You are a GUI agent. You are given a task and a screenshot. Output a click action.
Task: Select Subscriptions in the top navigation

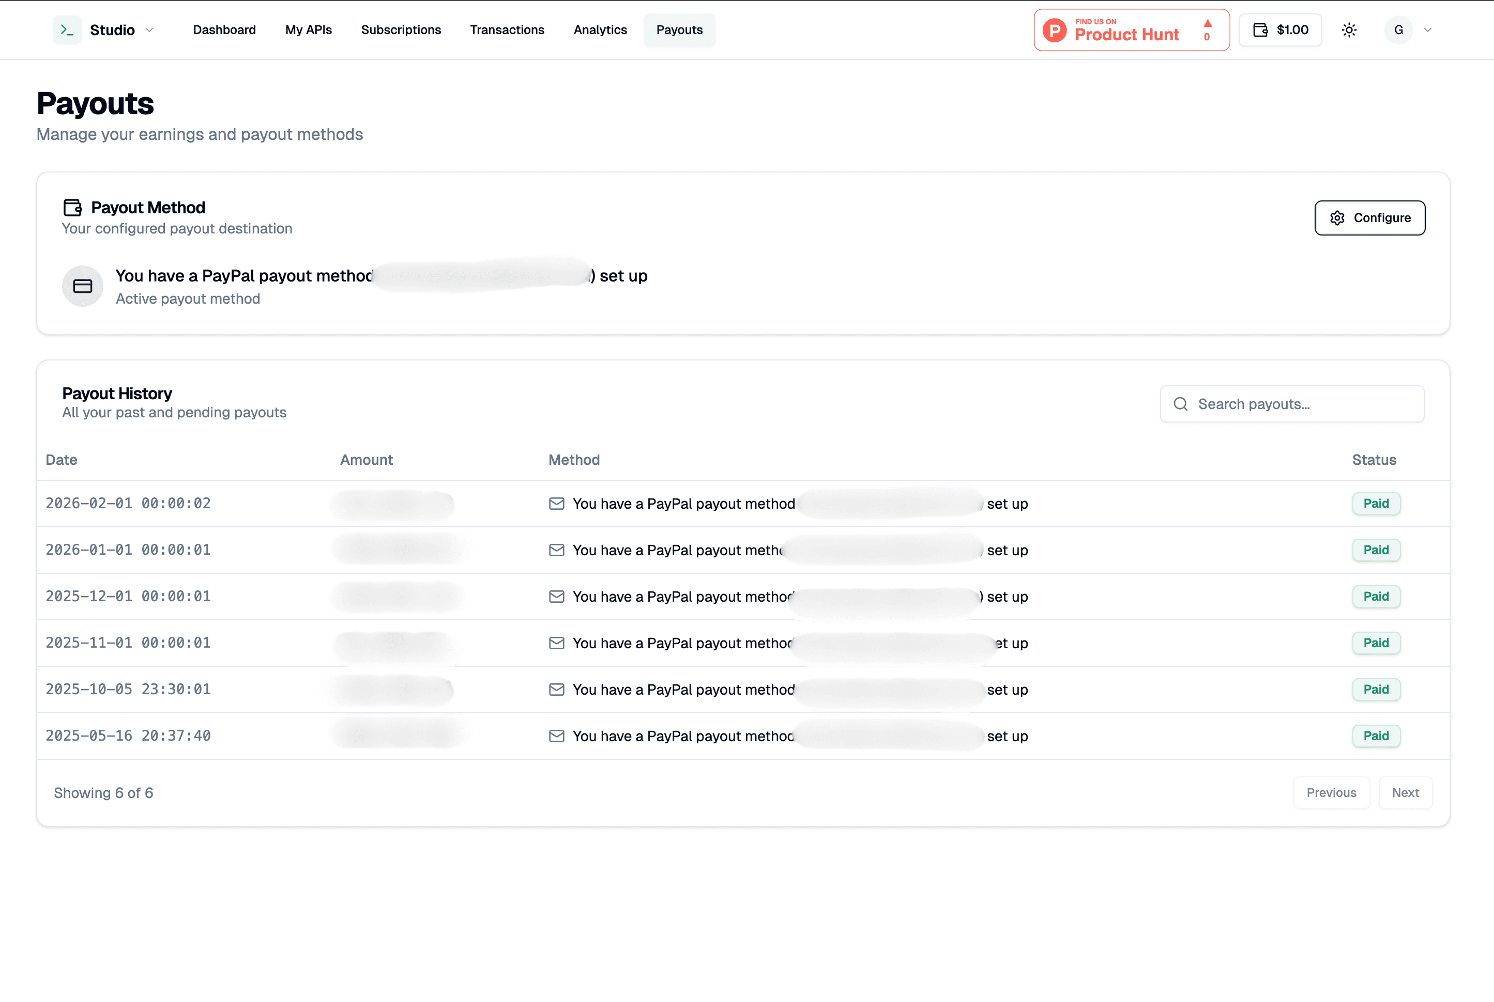coord(401,29)
